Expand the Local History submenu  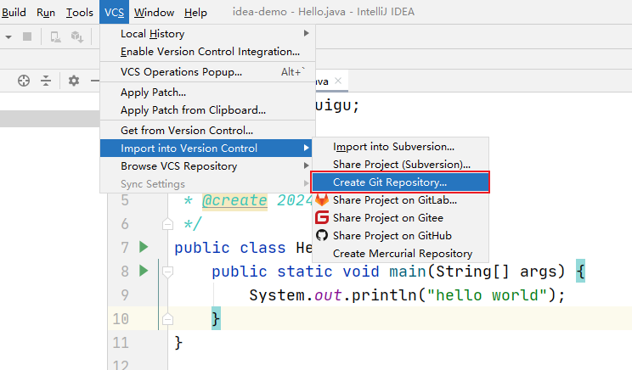click(x=207, y=34)
